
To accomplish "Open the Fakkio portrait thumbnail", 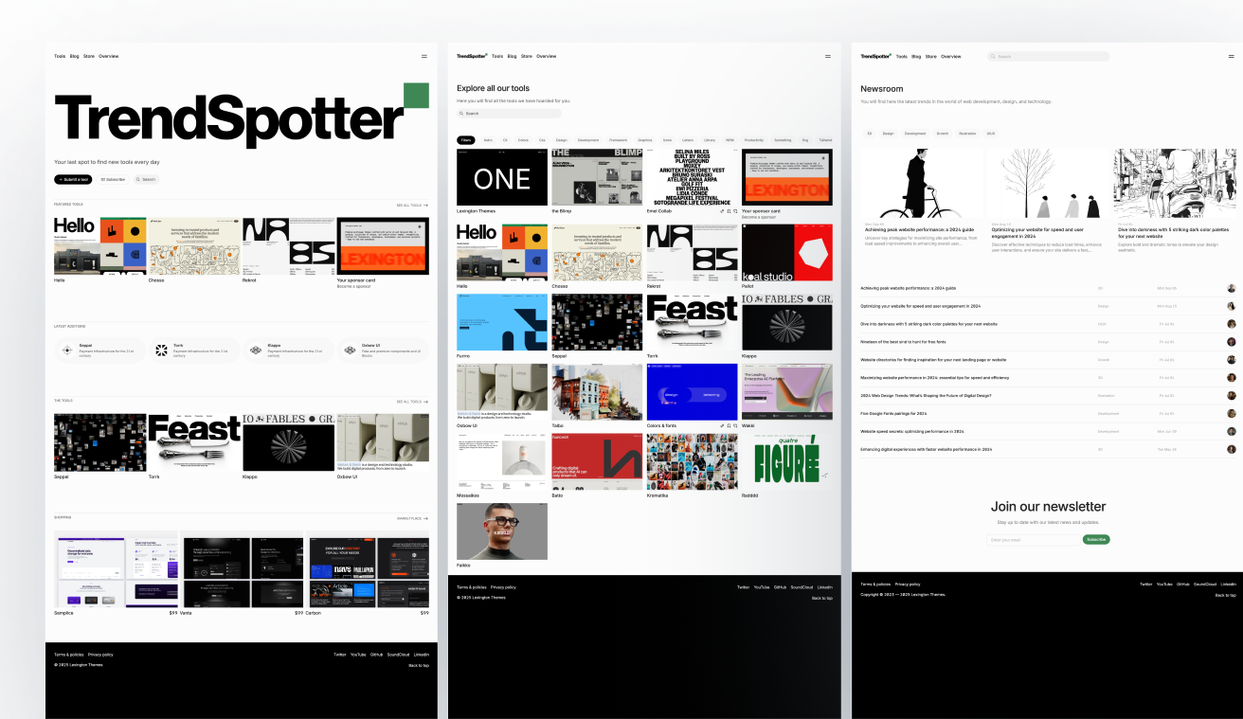I will tap(502, 531).
